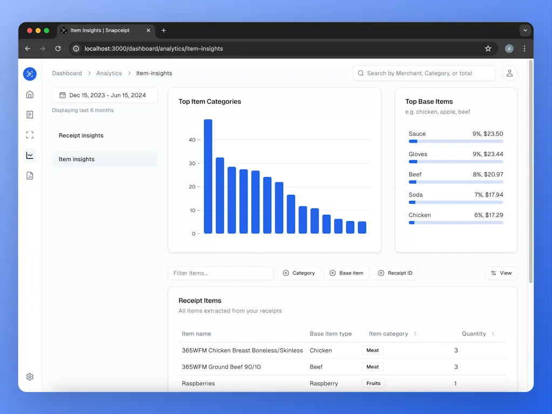Image resolution: width=552 pixels, height=414 pixels.
Task: Sort by Quantity column header
Action: click(478, 334)
